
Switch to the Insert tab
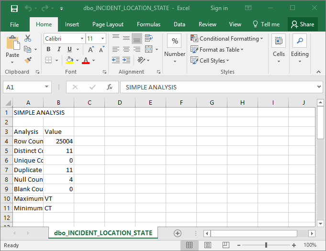(x=72, y=24)
